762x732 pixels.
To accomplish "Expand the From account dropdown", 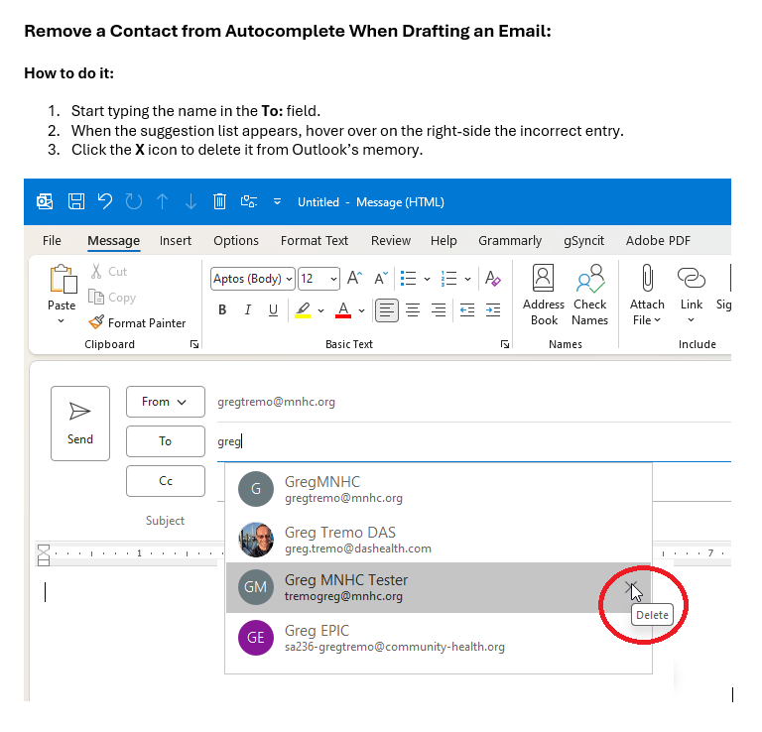I will (165, 402).
